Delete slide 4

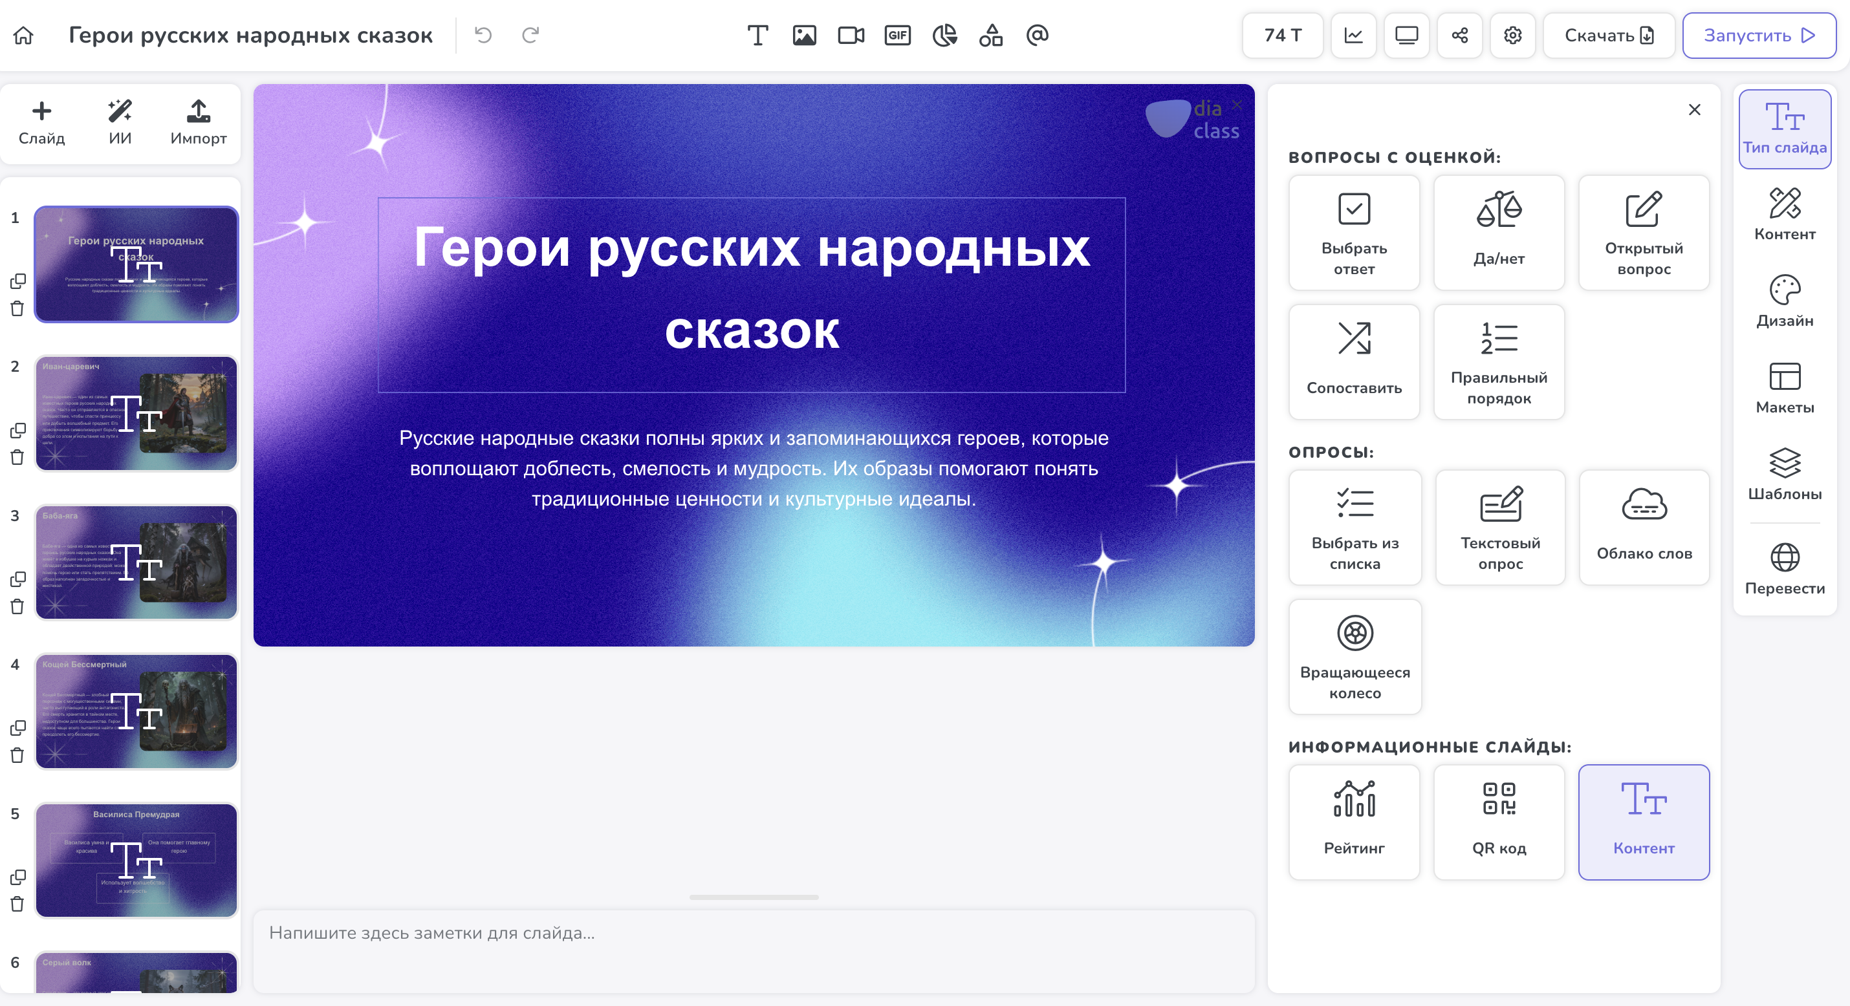coord(18,755)
